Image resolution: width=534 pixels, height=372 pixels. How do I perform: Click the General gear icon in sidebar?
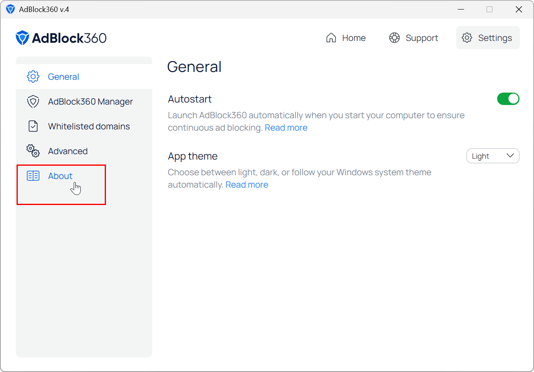pos(33,77)
